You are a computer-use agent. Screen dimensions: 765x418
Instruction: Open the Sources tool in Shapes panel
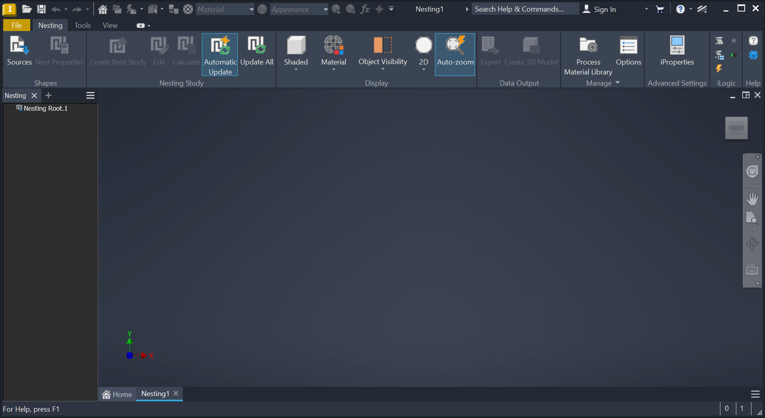pyautogui.click(x=19, y=51)
